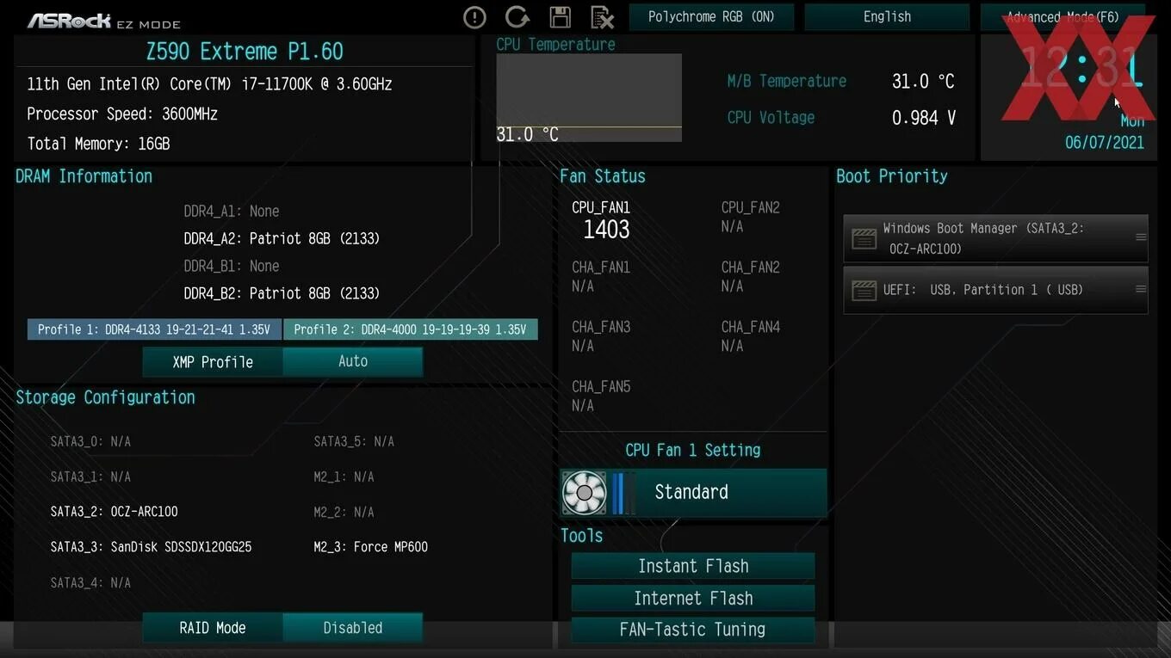This screenshot has width=1171, height=658.
Task: Select XMP Profile 2 DDR4-4000
Action: 410,329
